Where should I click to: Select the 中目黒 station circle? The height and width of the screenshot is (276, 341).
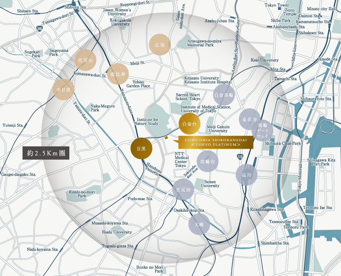pyautogui.click(x=64, y=90)
